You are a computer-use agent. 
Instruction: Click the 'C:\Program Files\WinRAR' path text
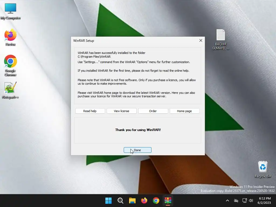click(94, 57)
